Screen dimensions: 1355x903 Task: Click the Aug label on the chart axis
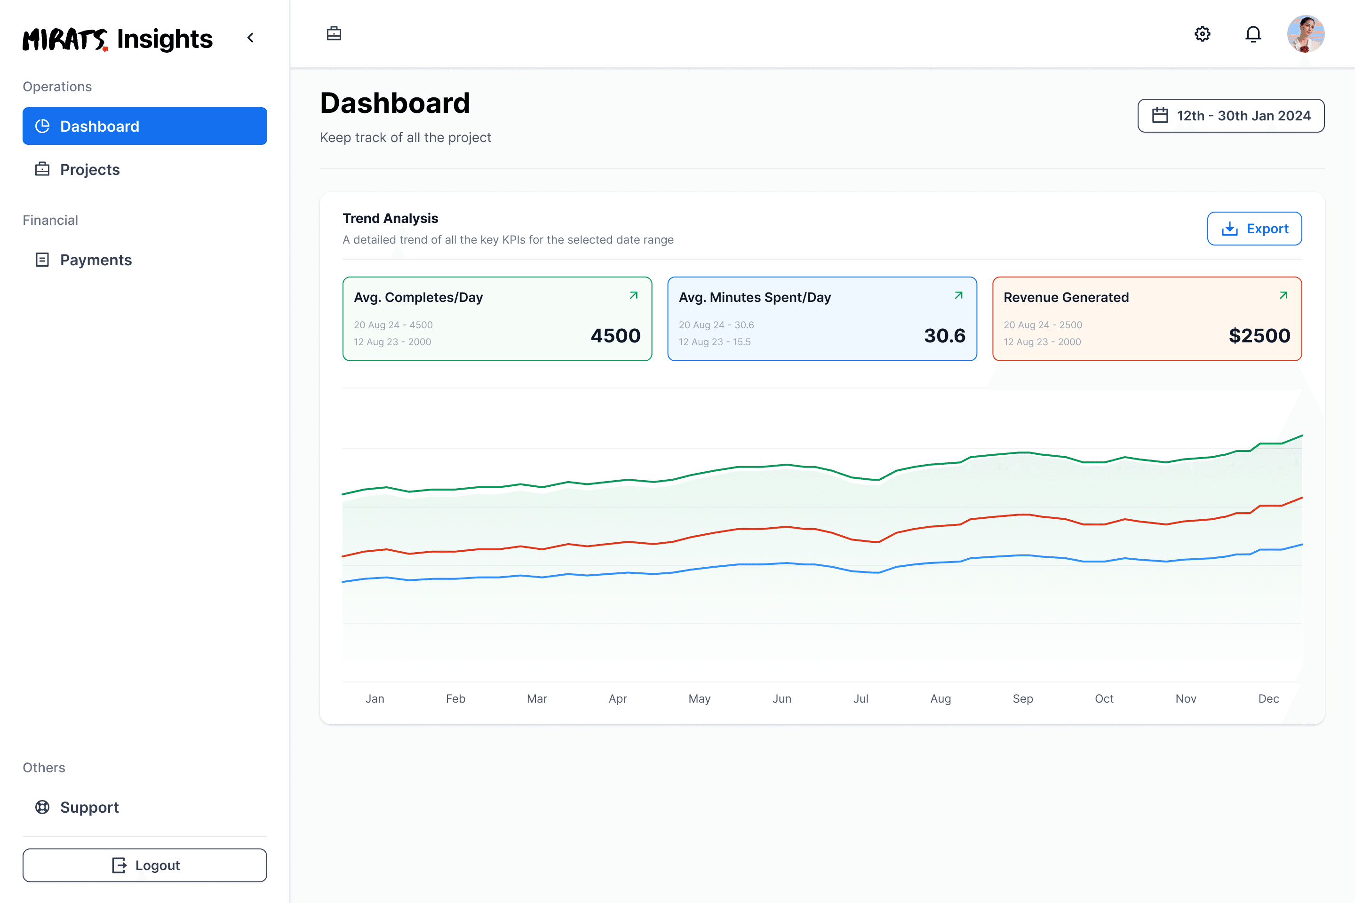[941, 698]
